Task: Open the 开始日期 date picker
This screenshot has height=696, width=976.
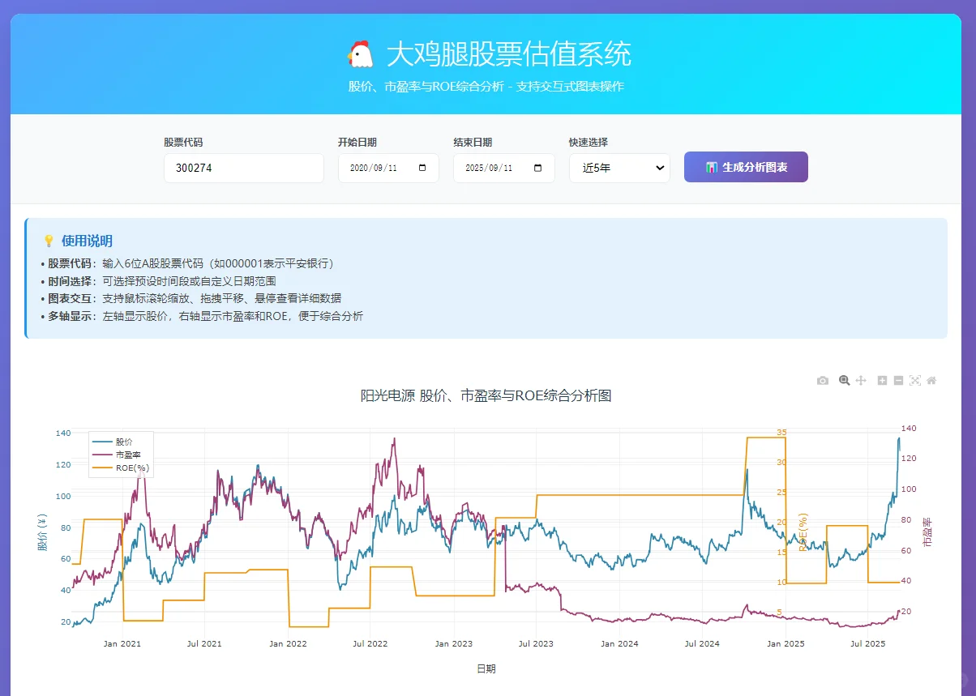Action: pos(422,168)
